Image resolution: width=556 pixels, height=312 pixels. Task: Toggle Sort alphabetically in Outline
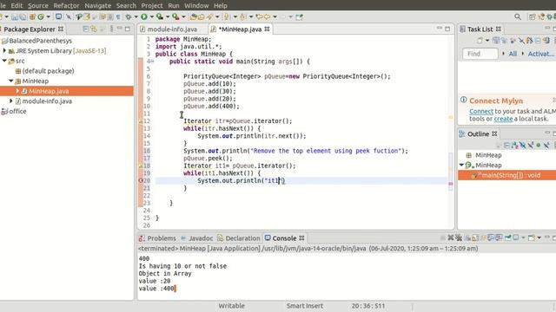tap(514, 145)
